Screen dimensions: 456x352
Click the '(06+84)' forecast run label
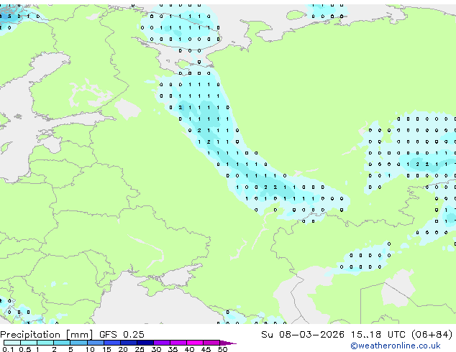tap(432, 335)
